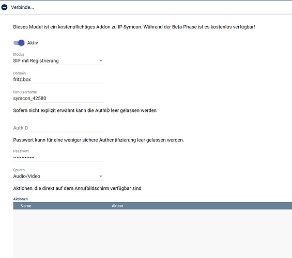Click the Verbinde... status text

[x=22, y=7]
